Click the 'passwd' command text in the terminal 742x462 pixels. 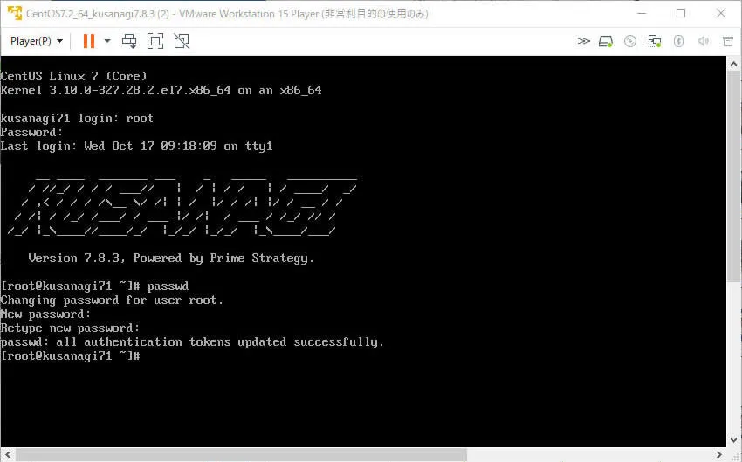click(x=168, y=286)
